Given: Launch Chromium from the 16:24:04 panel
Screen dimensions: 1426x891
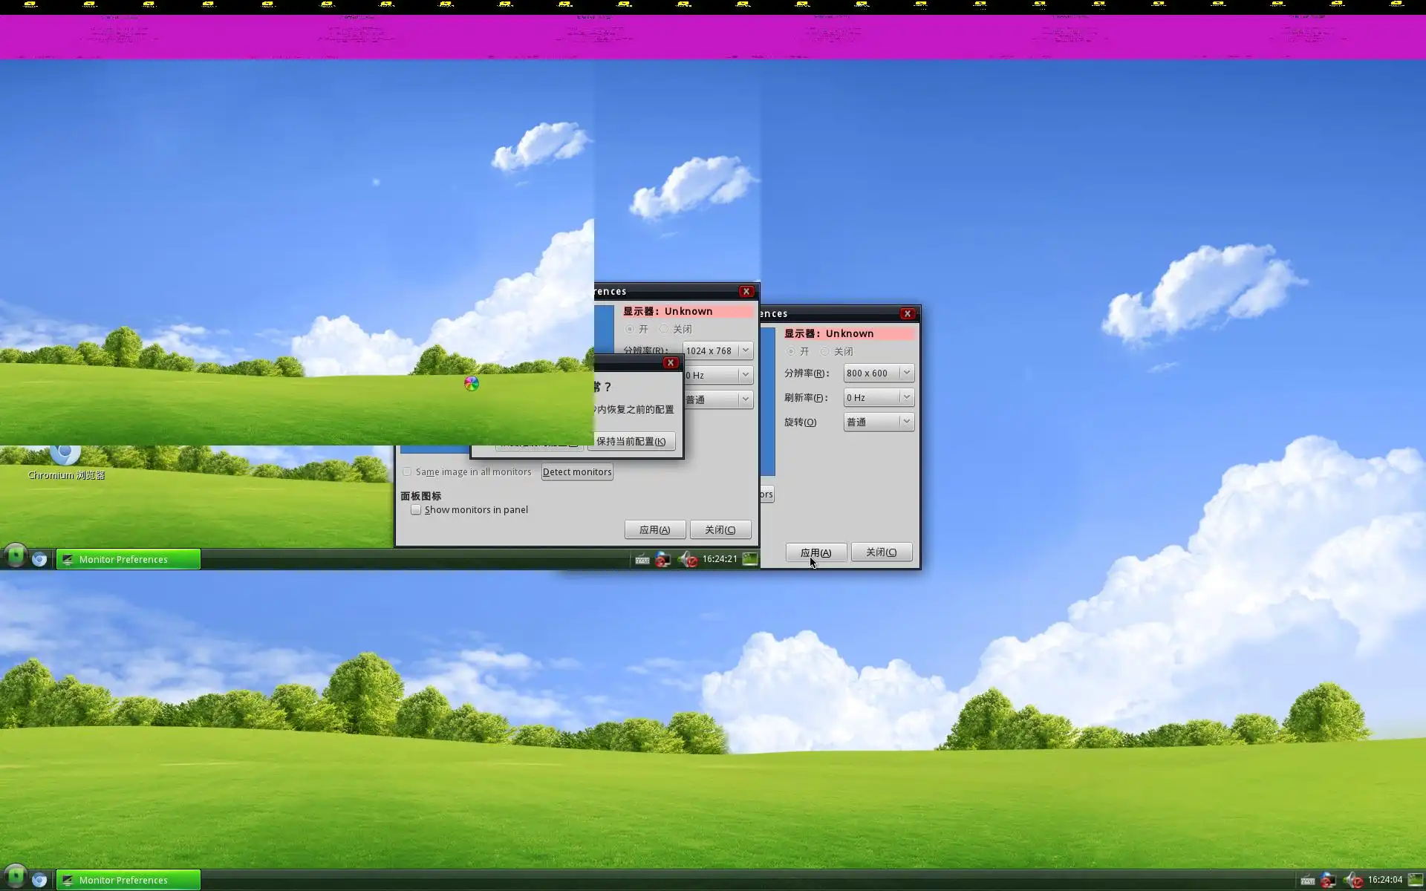Looking at the screenshot, I should (39, 880).
